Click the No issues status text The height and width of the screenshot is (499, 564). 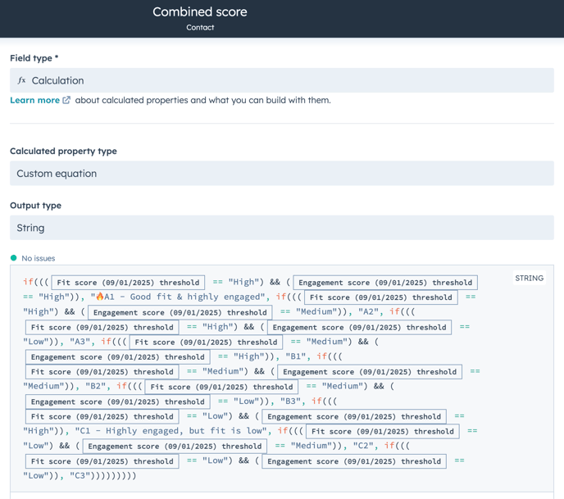[39, 258]
